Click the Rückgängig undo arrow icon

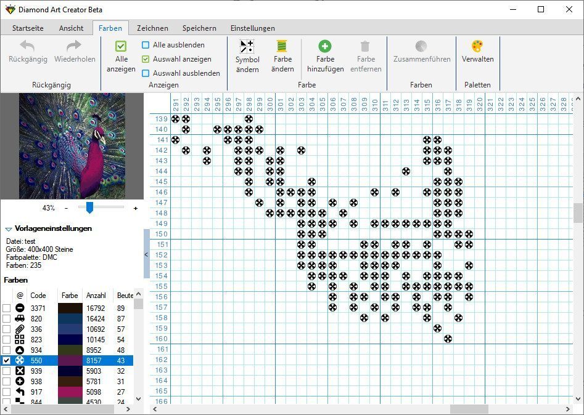pyautogui.click(x=27, y=46)
